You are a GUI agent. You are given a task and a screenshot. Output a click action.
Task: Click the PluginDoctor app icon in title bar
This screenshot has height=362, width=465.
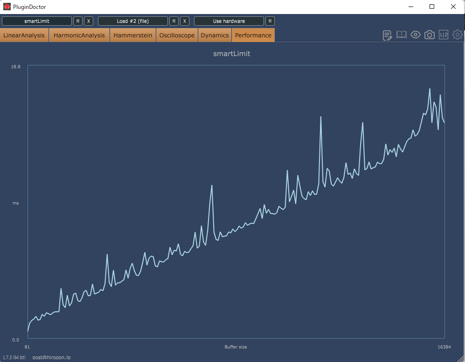point(7,7)
